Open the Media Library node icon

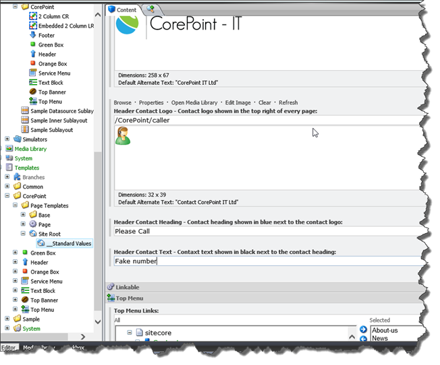point(9,148)
